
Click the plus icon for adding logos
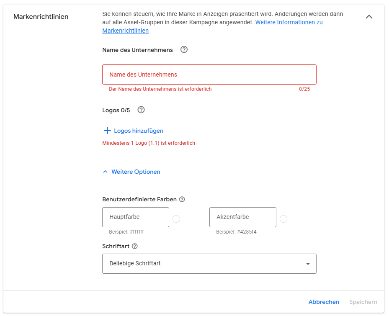(107, 131)
